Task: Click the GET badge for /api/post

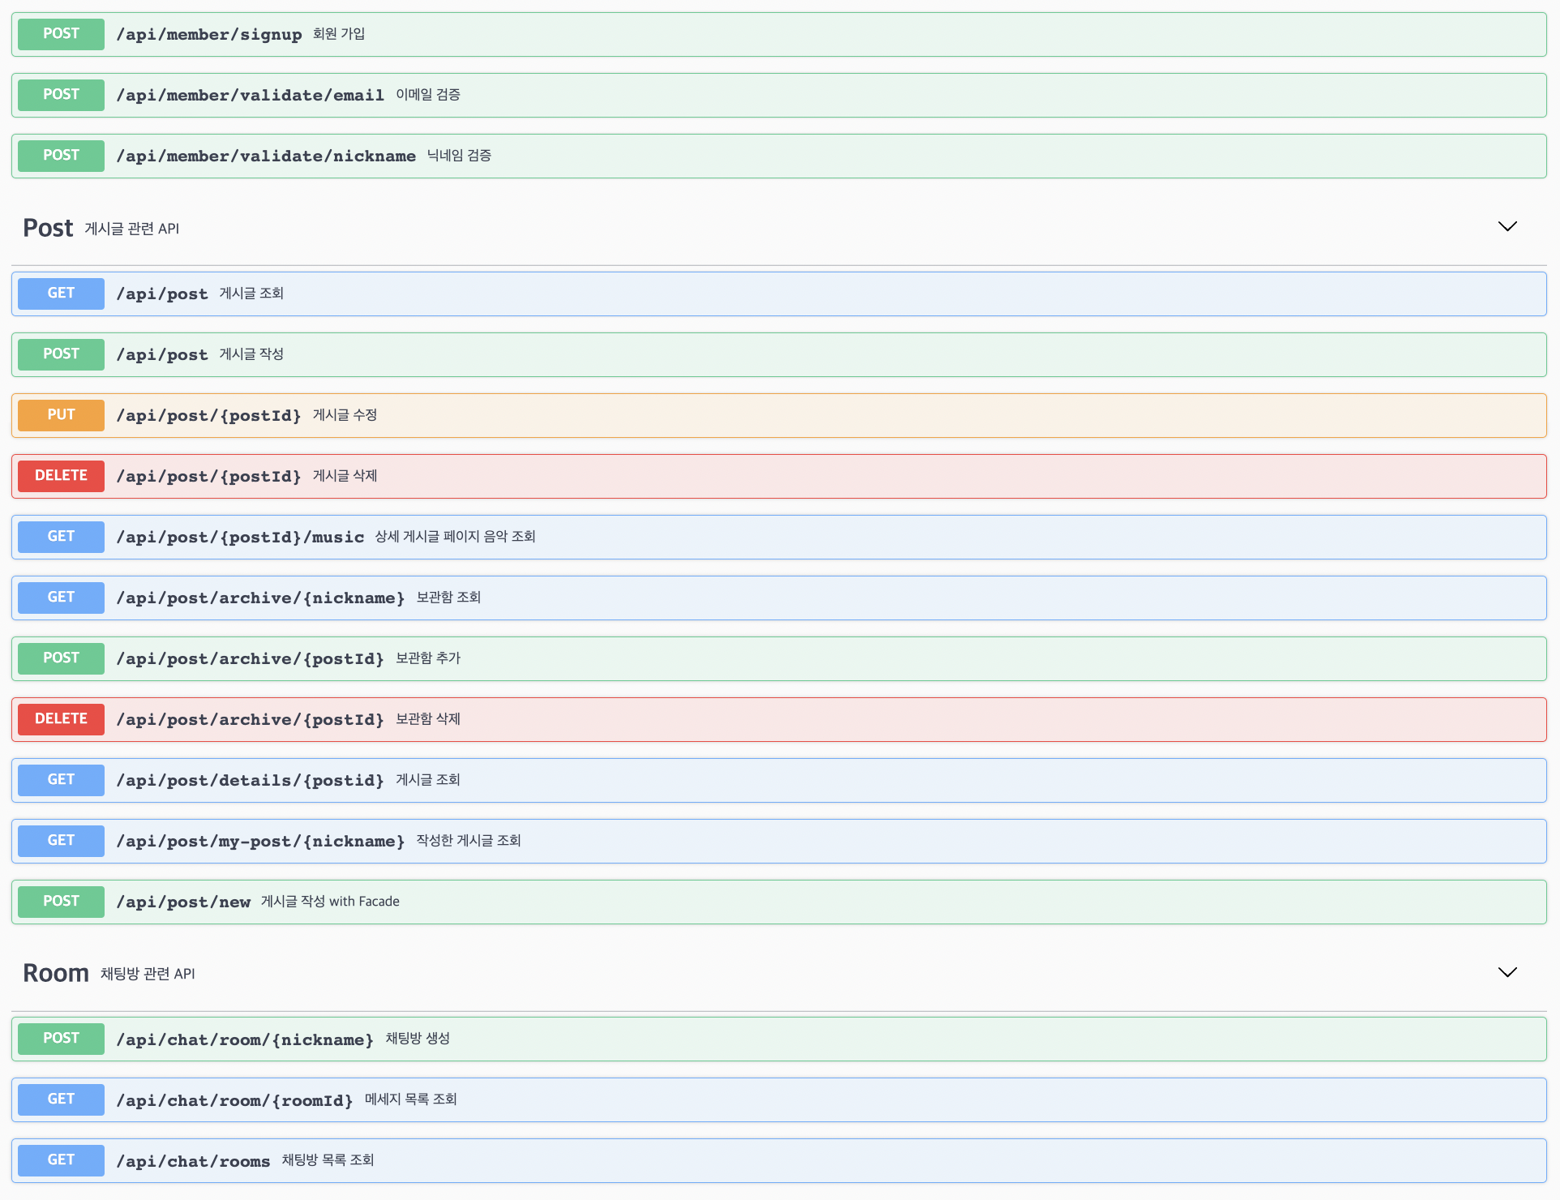Action: (61, 294)
